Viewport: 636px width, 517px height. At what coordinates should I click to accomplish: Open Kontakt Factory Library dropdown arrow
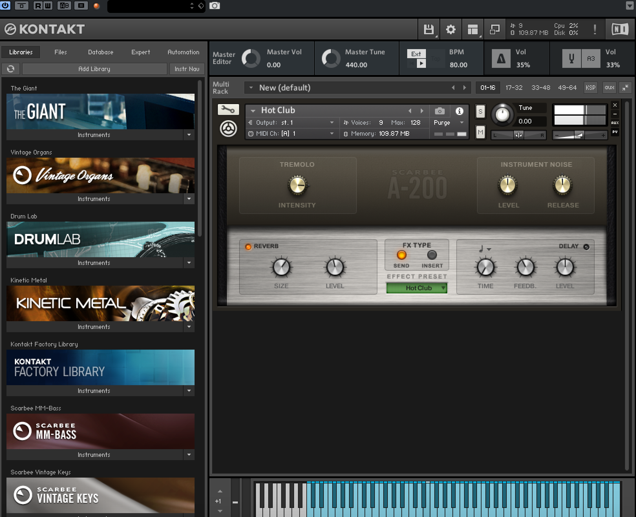point(189,391)
